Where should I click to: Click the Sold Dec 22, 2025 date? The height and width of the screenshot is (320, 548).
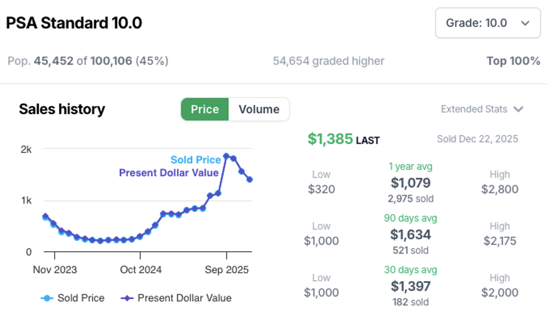point(477,139)
